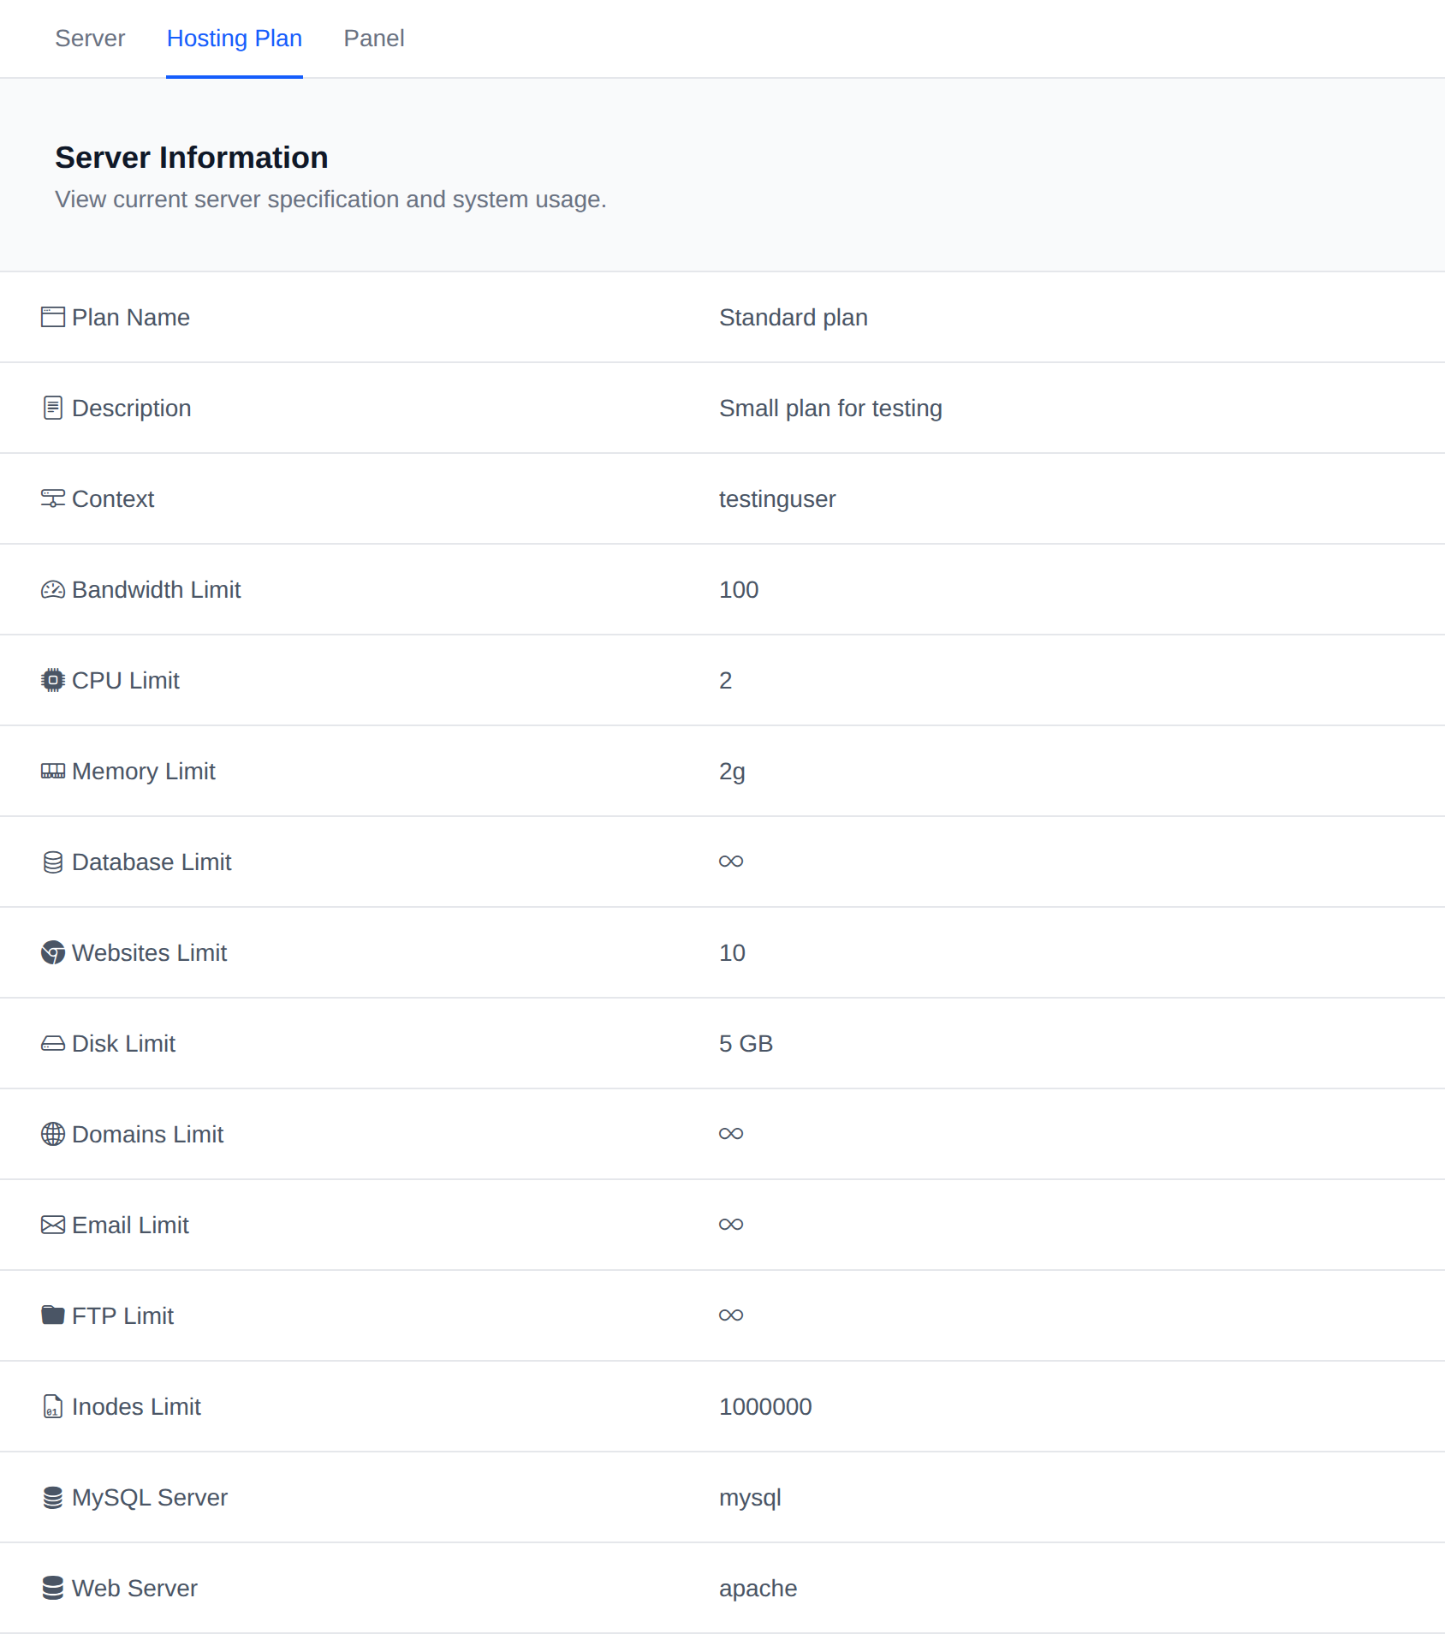The width and height of the screenshot is (1445, 1634).
Task: Click the drive icon beside Disk Limit
Action: pyautogui.click(x=53, y=1043)
